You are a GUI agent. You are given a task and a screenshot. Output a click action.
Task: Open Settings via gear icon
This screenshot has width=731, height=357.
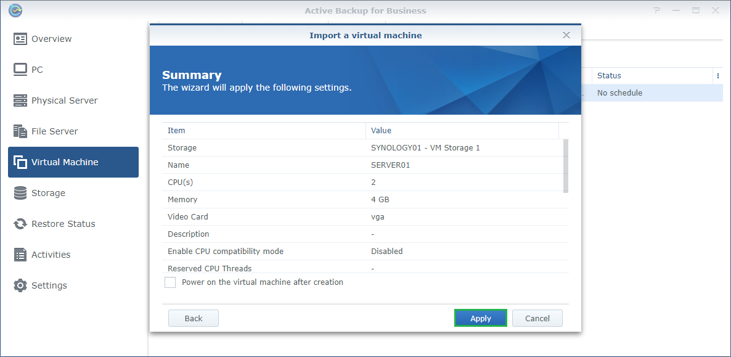pyautogui.click(x=20, y=285)
